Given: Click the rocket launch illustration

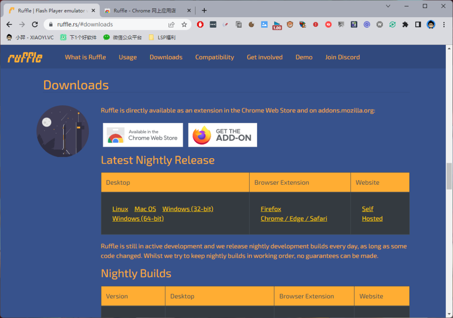Looking at the screenshot, I should click(x=62, y=131).
